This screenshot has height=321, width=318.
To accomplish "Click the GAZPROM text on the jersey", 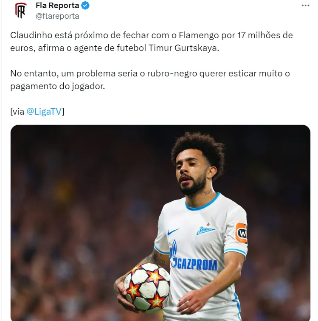I will click(197, 265).
